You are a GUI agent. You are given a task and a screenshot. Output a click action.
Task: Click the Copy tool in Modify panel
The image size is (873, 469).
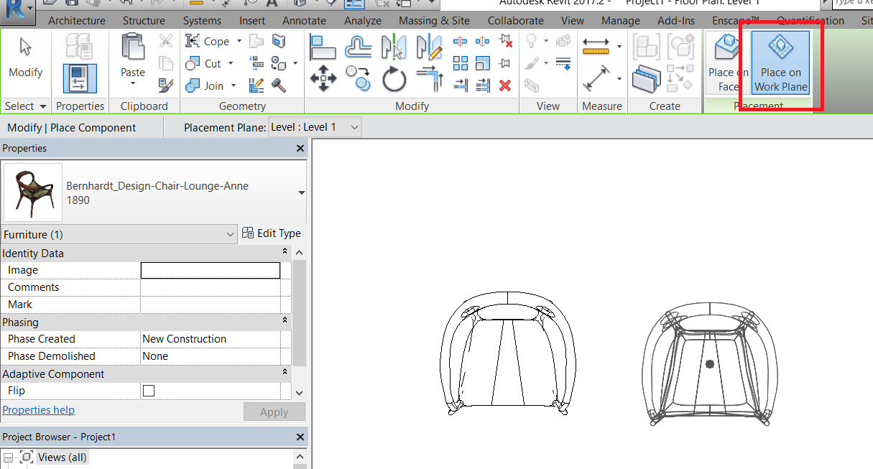(x=358, y=79)
